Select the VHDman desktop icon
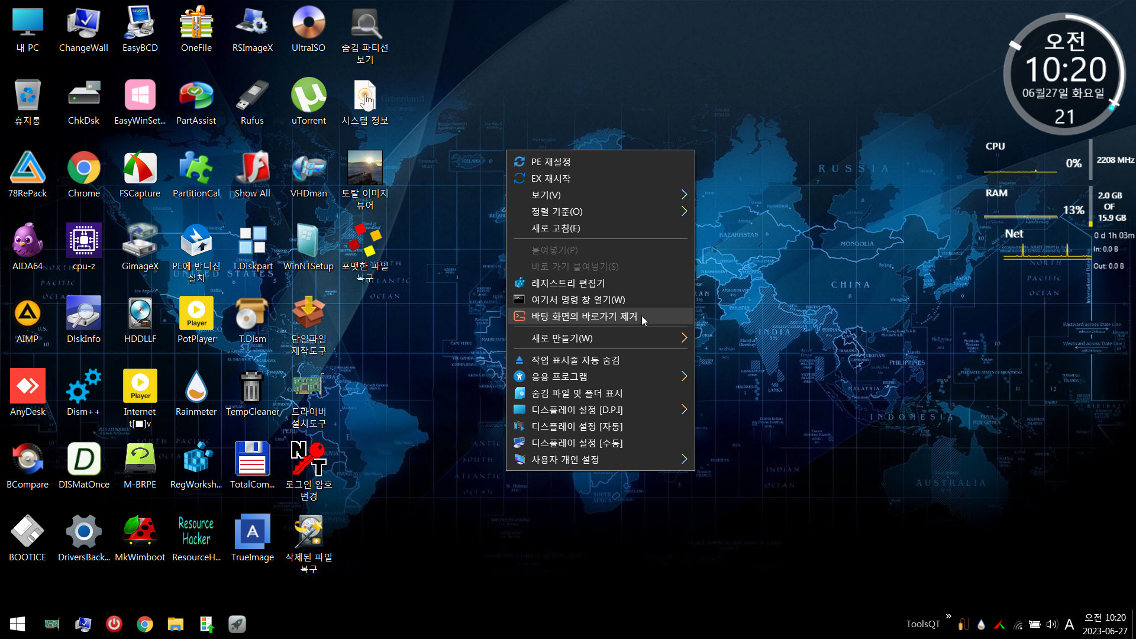Screen dimensions: 1136x639 [308, 175]
